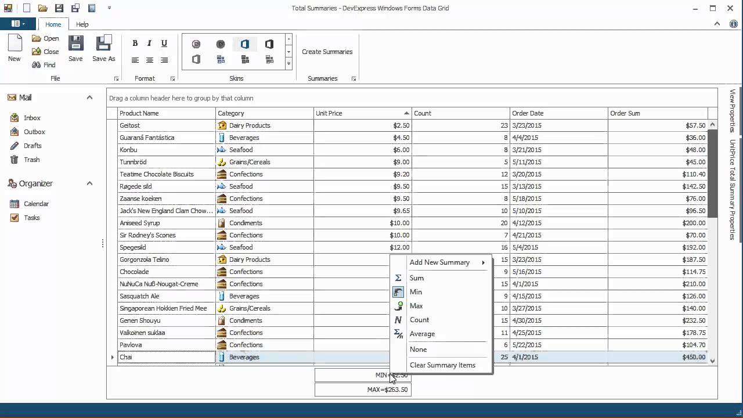The image size is (743, 418).
Task: Open Trash folder
Action: tap(32, 160)
